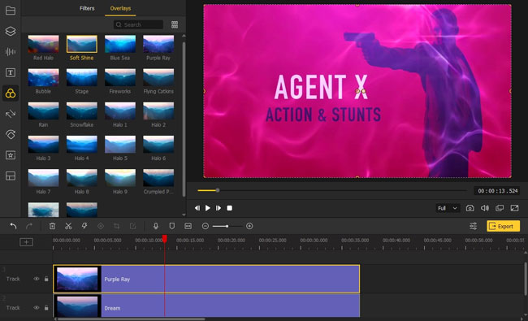528x321 pixels.
Task: Open the text titles panel
Action: [11, 72]
